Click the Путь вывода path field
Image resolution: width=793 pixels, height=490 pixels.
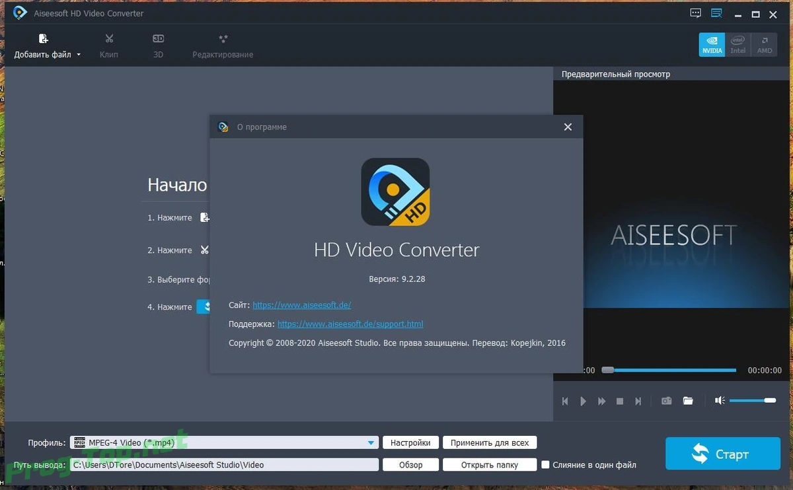coord(224,465)
